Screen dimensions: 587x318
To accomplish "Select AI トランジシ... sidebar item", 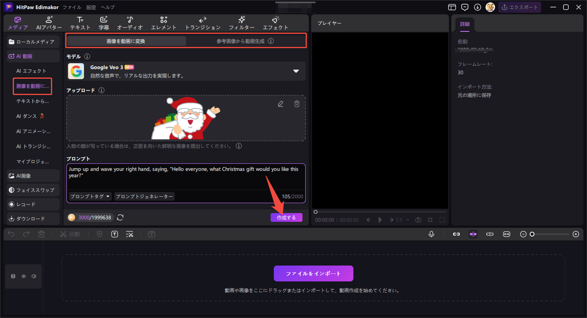I will [x=33, y=147].
